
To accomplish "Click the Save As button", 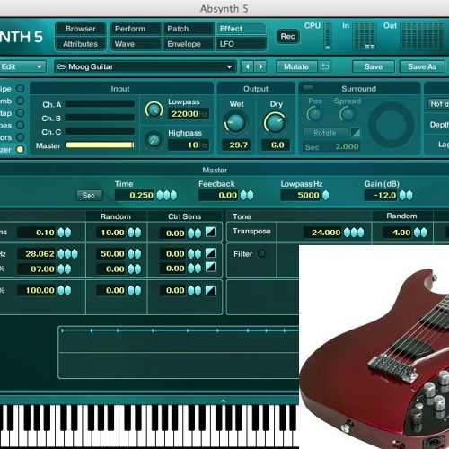I will pos(422,66).
